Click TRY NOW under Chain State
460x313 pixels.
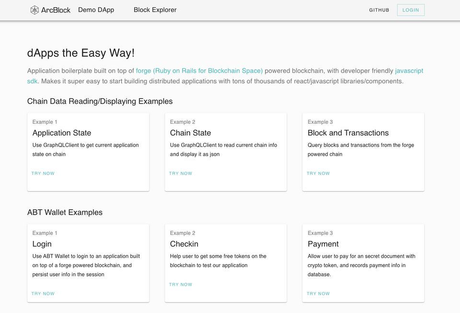(x=181, y=173)
